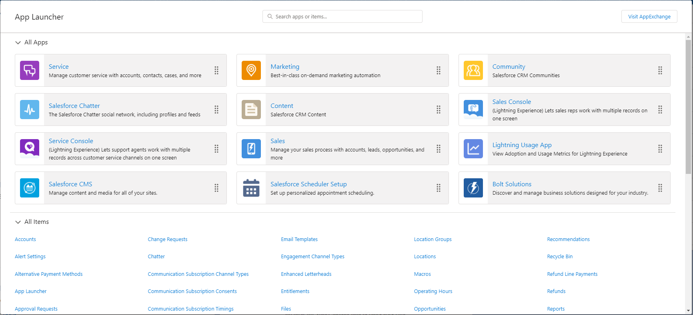This screenshot has height=315, width=693.
Task: Open the Community app icon
Action: coord(473,70)
